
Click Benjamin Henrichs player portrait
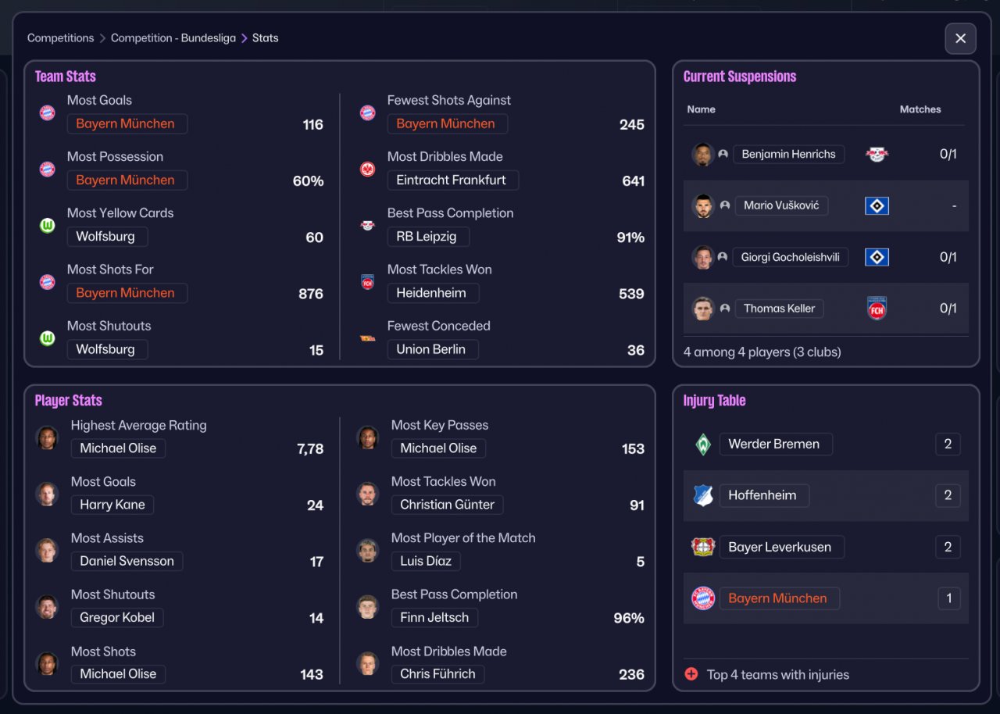tap(703, 155)
